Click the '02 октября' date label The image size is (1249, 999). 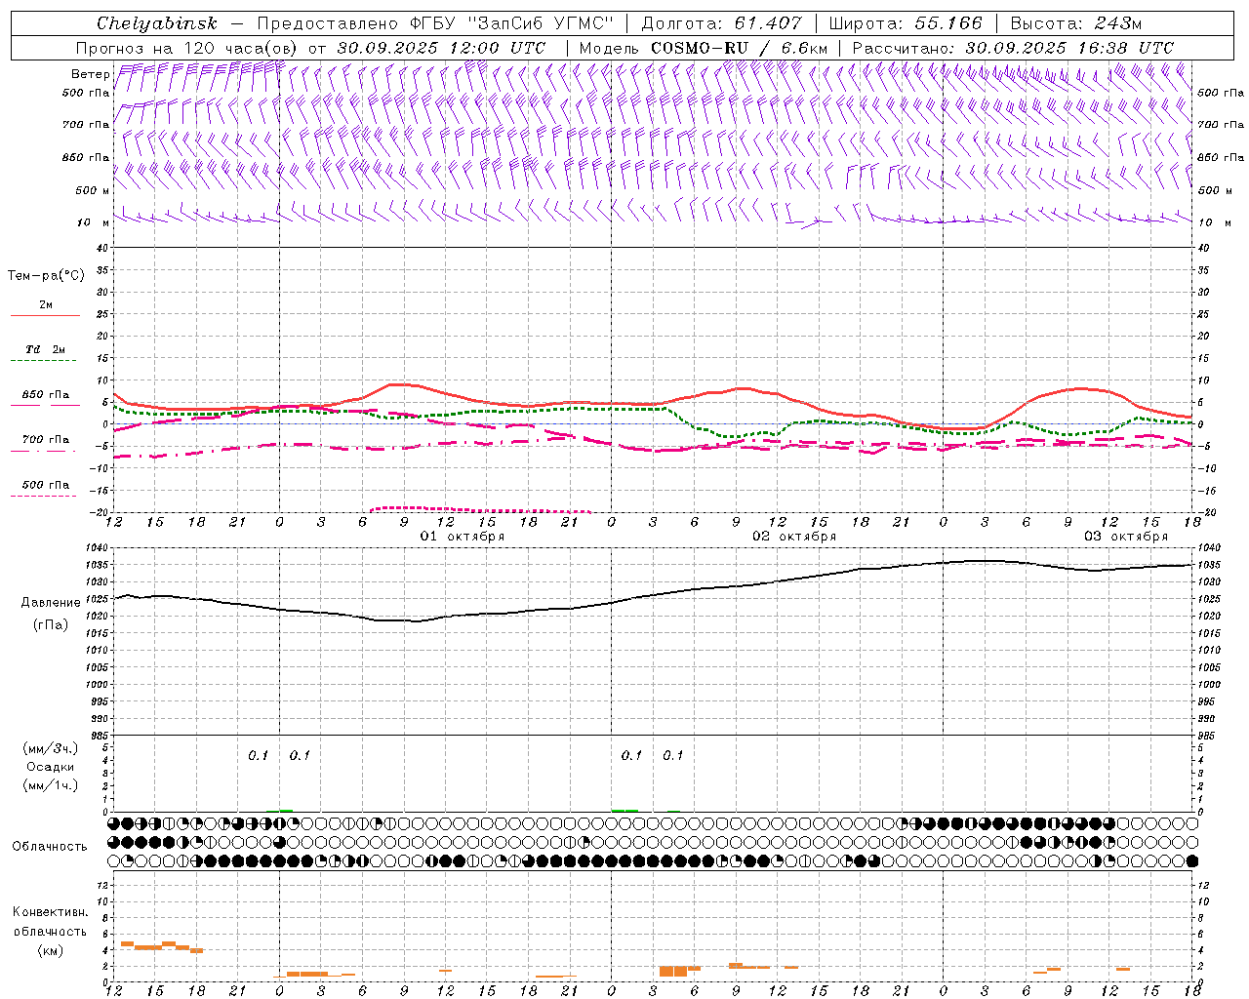point(794,537)
